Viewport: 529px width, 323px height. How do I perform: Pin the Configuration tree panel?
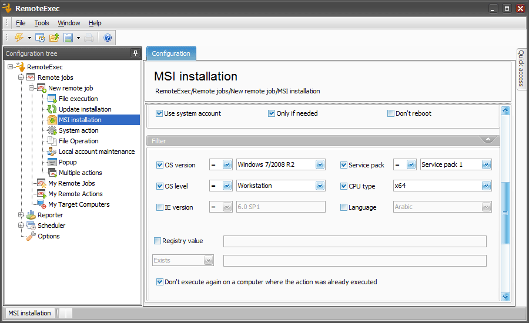pos(135,53)
